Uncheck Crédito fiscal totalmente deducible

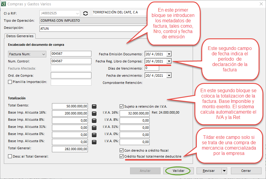coord(121,156)
